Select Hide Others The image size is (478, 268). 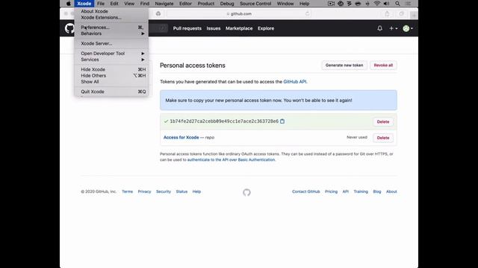pyautogui.click(x=111, y=76)
